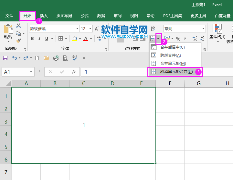
Task: Click the Merge & Center button icon
Action: coord(153,39)
